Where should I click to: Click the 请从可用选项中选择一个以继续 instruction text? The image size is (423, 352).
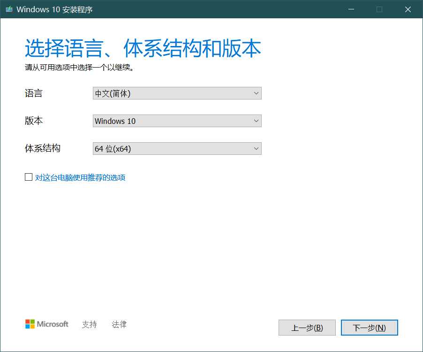pos(79,67)
